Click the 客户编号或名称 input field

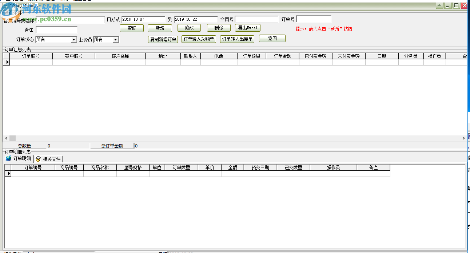(70, 20)
